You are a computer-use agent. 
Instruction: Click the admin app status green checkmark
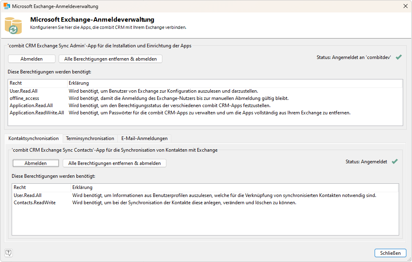coord(399,57)
